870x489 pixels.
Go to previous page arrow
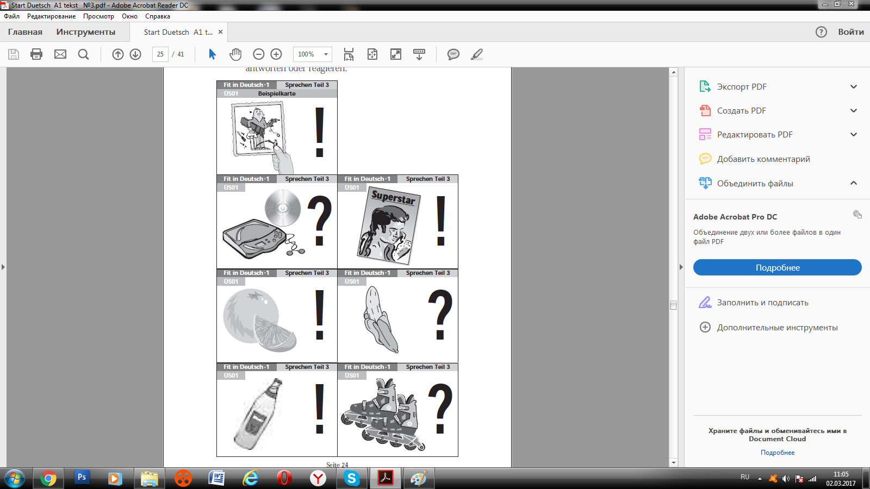tap(118, 54)
